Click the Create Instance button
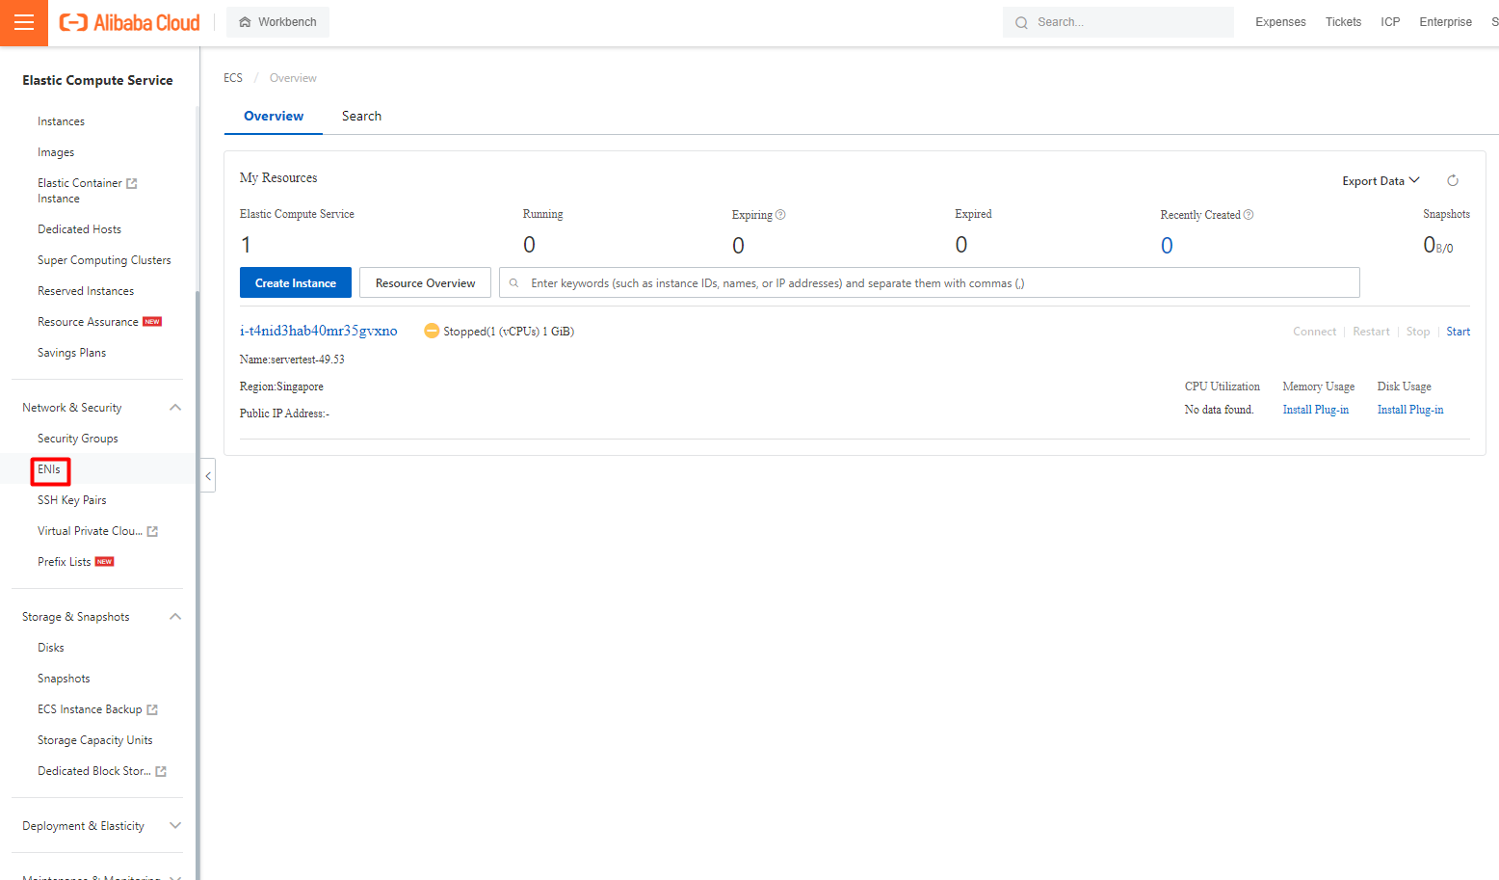1499x880 pixels. (x=295, y=283)
